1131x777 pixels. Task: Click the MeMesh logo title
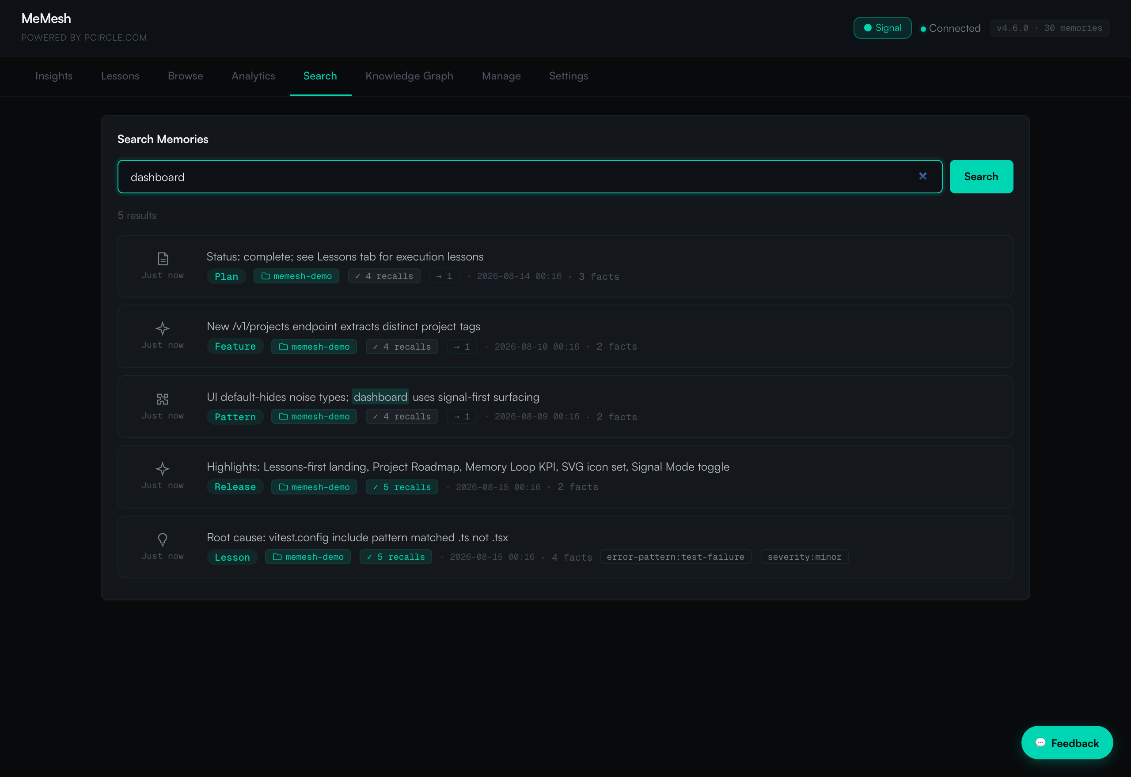click(x=46, y=19)
